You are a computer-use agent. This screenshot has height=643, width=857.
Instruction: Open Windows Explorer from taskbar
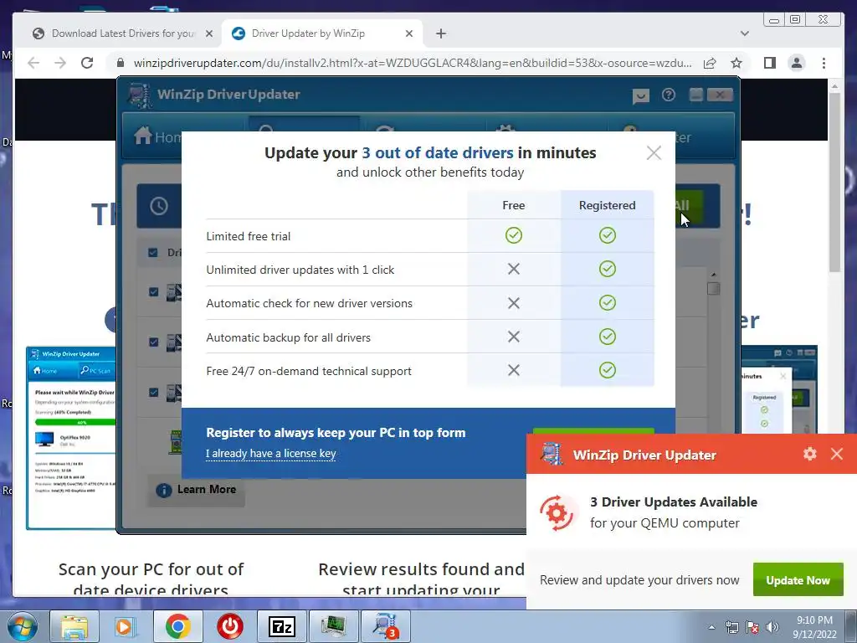[74, 626]
